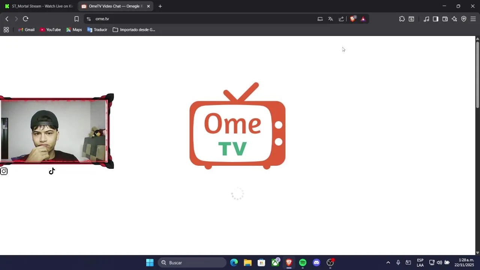Open the Gmail bookmark
Viewport: 480px width, 270px height.
[26, 30]
